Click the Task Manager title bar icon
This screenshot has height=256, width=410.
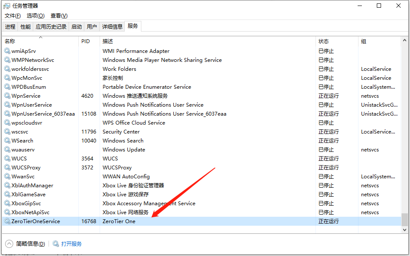tap(7, 6)
